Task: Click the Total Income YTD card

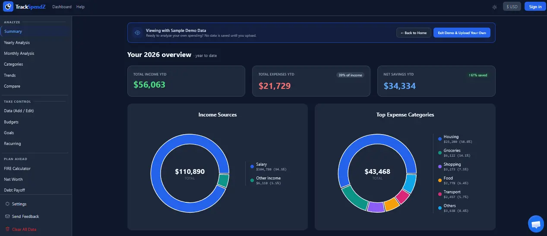Action: click(186, 81)
